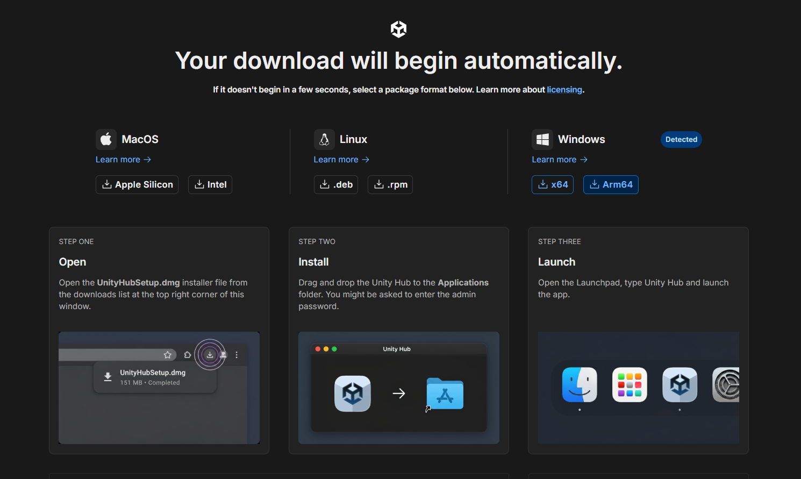
Task: Download the .deb Linux package
Action: (x=336, y=184)
